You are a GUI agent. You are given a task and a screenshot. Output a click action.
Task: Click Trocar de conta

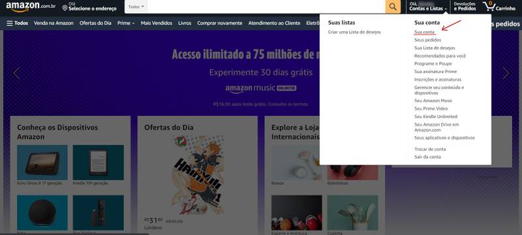pos(430,149)
